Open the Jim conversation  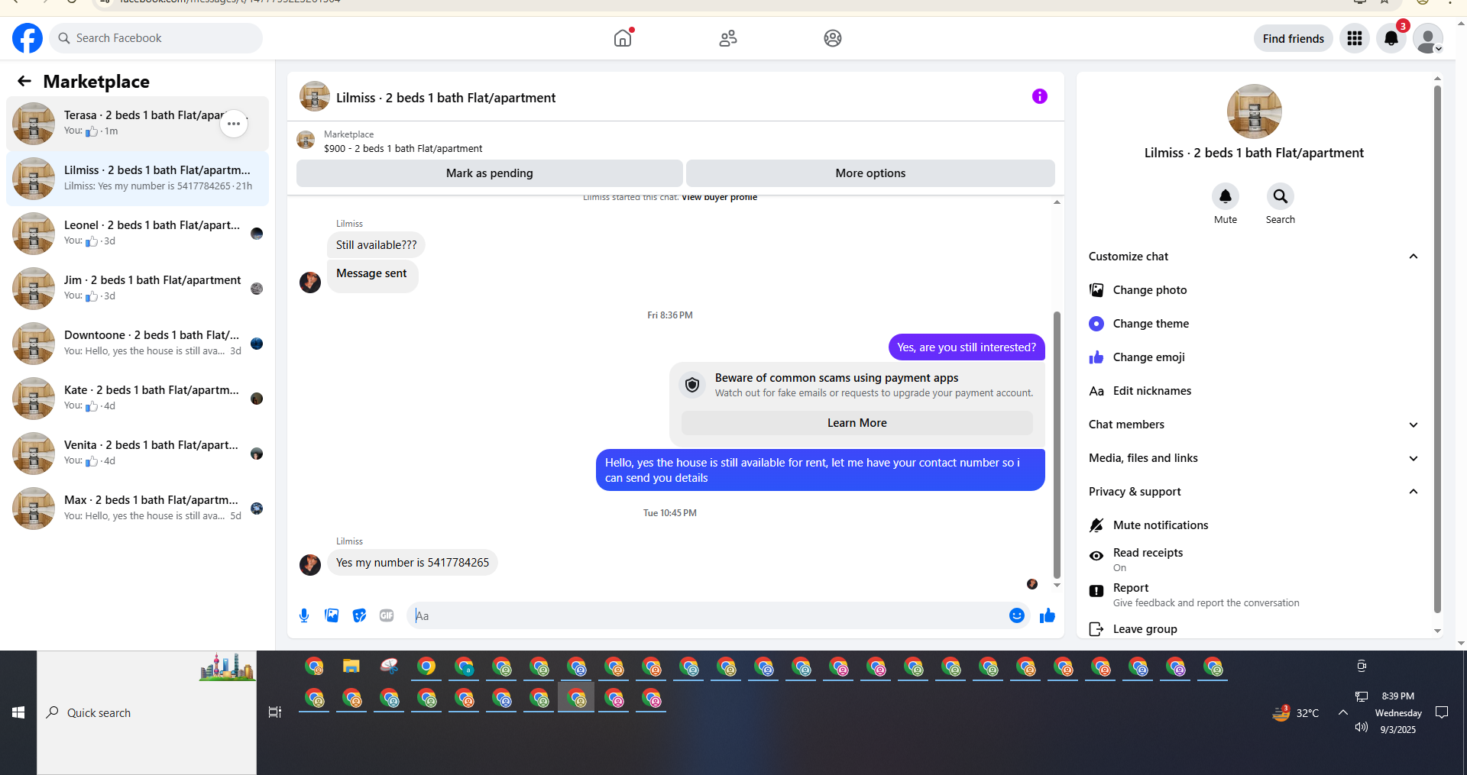click(x=138, y=289)
